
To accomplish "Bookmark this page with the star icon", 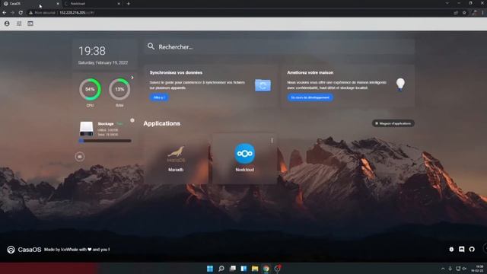I will click(464, 13).
